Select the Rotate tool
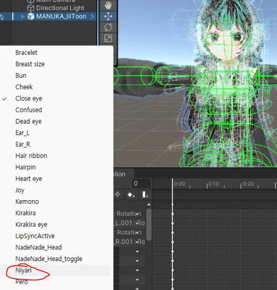 (x=108, y=27)
